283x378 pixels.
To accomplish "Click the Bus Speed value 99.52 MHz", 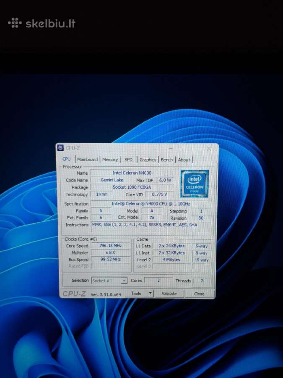I will (x=111, y=260).
